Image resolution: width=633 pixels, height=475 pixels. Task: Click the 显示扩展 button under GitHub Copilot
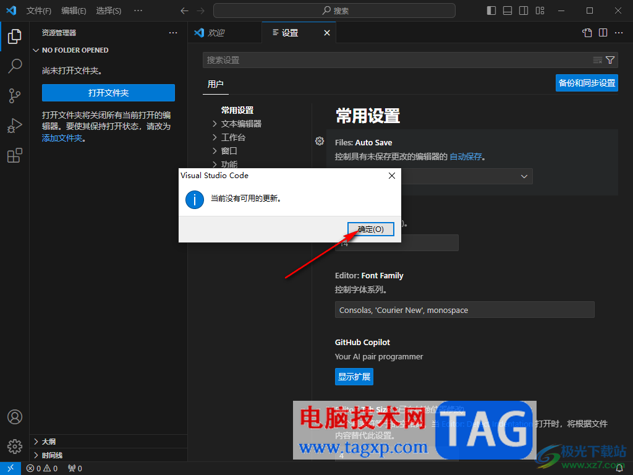[354, 377]
